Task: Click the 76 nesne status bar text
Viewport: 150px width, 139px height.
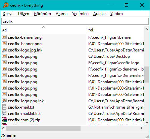Action: click(8, 135)
